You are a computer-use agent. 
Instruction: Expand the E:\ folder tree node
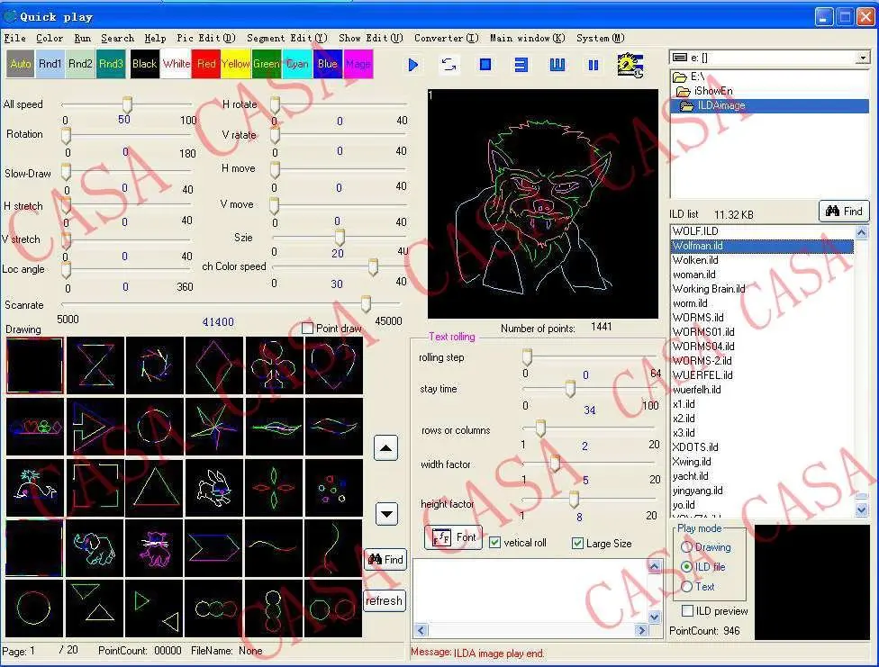[x=689, y=77]
